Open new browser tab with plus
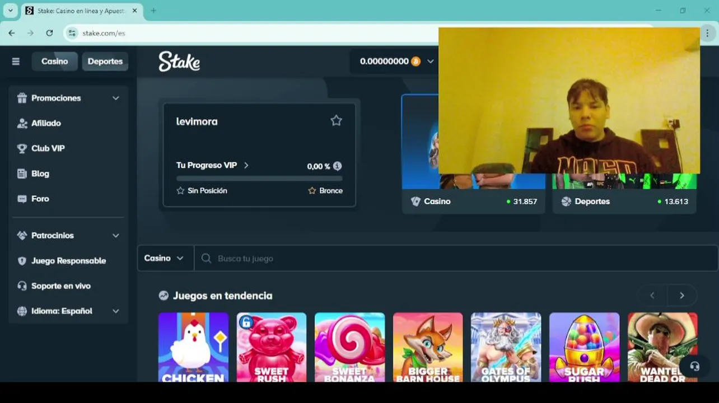Viewport: 719px width, 403px height. (153, 11)
